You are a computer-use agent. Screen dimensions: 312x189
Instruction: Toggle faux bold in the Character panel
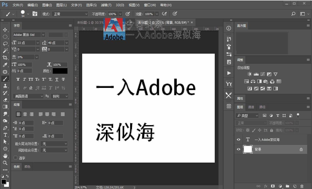pos(18,79)
